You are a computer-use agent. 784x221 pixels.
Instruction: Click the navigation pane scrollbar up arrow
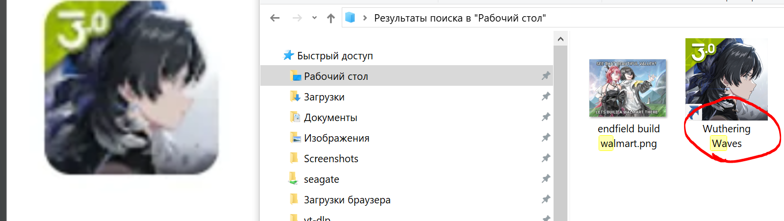[x=560, y=39]
